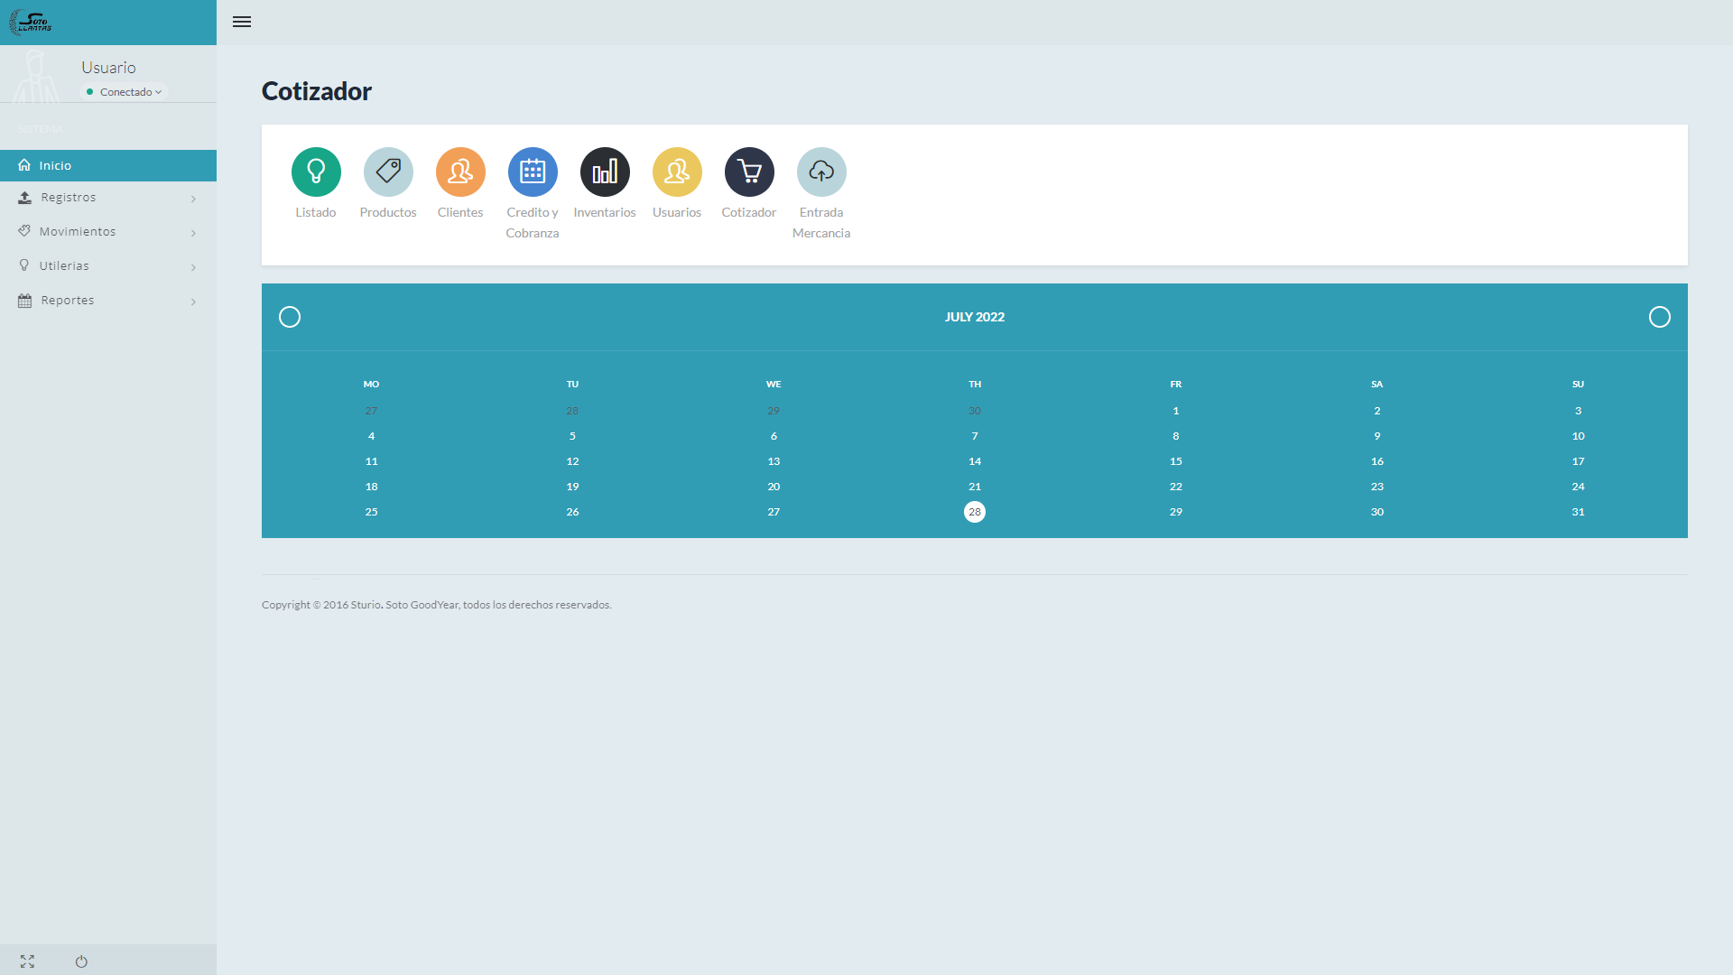Click the power logout icon

(x=81, y=961)
